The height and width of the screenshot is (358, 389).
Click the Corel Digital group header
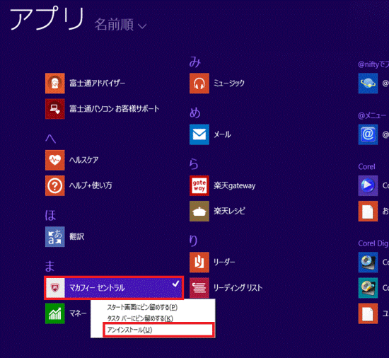(x=373, y=243)
